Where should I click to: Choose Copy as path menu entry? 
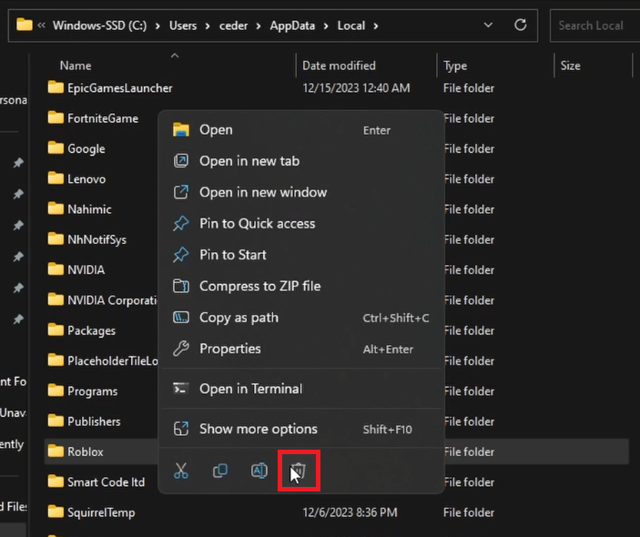click(x=239, y=318)
